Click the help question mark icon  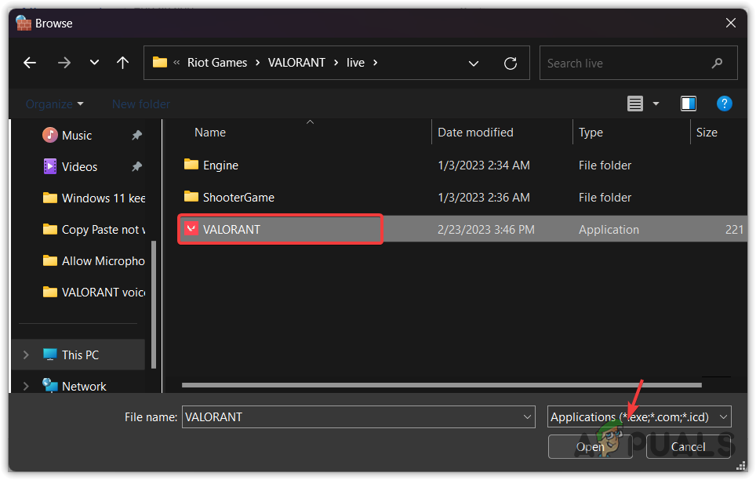pos(724,103)
